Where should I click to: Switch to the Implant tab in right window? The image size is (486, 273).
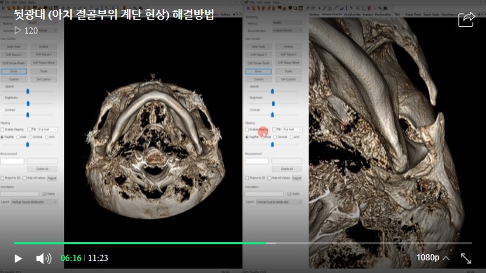tap(368, 15)
